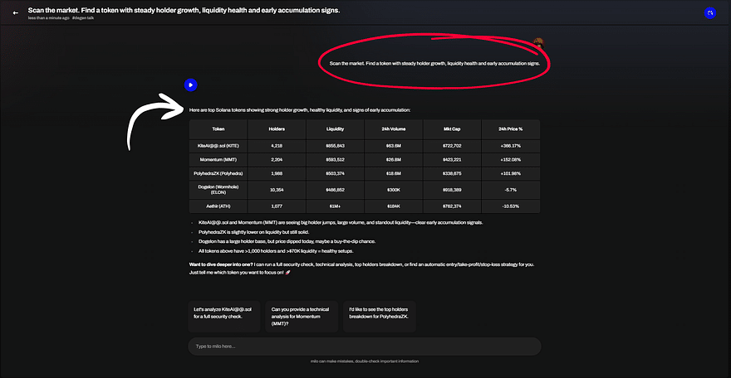The image size is (731, 378).
Task: Click the back arrow in the header
Action: (15, 12)
